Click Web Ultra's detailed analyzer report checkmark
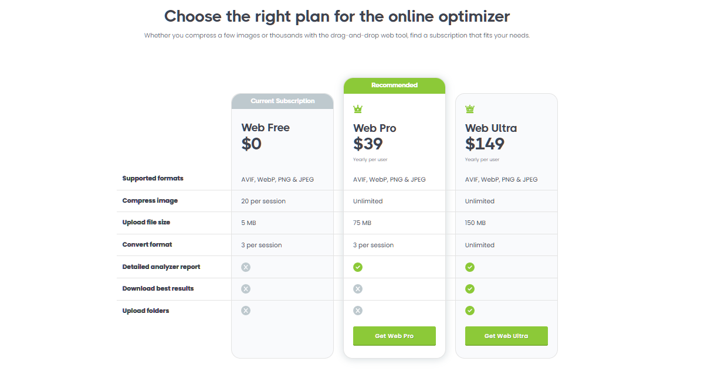The image size is (711, 375). (470, 267)
